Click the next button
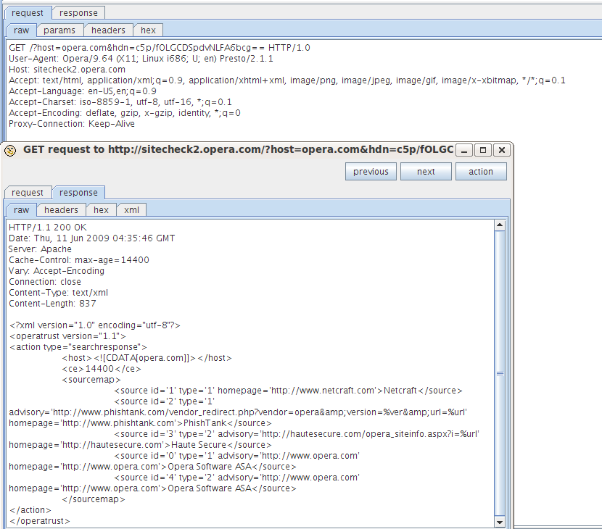This screenshot has height=529, width=602. [426, 172]
